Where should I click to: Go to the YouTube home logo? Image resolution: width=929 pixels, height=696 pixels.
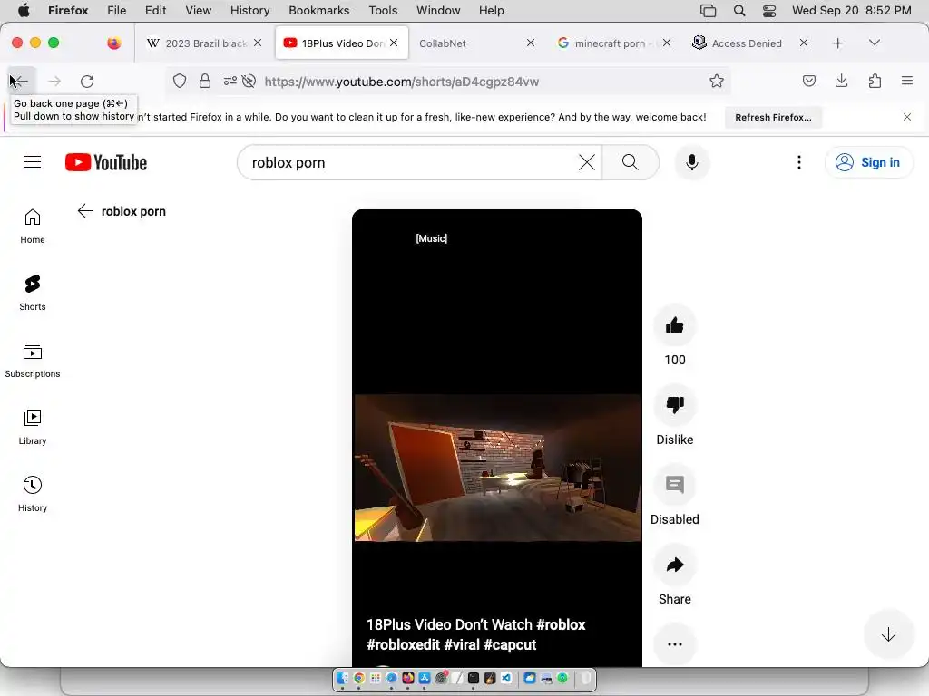[106, 162]
